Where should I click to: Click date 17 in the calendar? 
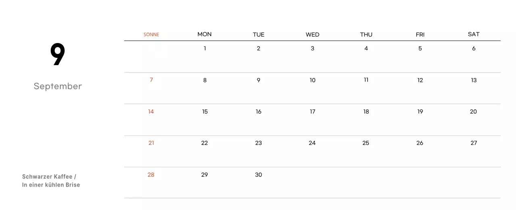click(x=312, y=112)
